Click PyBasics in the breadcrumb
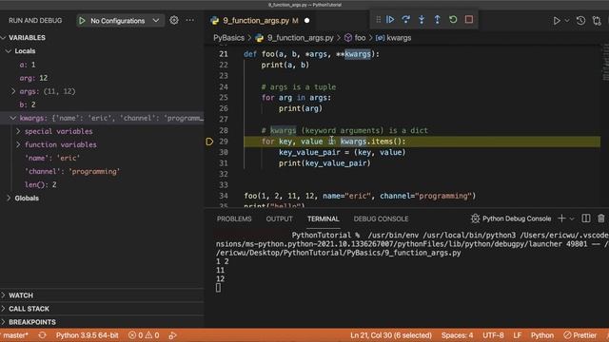The image size is (609, 342). click(228, 38)
